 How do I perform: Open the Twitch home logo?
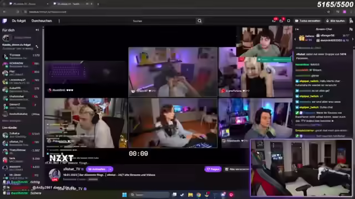point(4,21)
